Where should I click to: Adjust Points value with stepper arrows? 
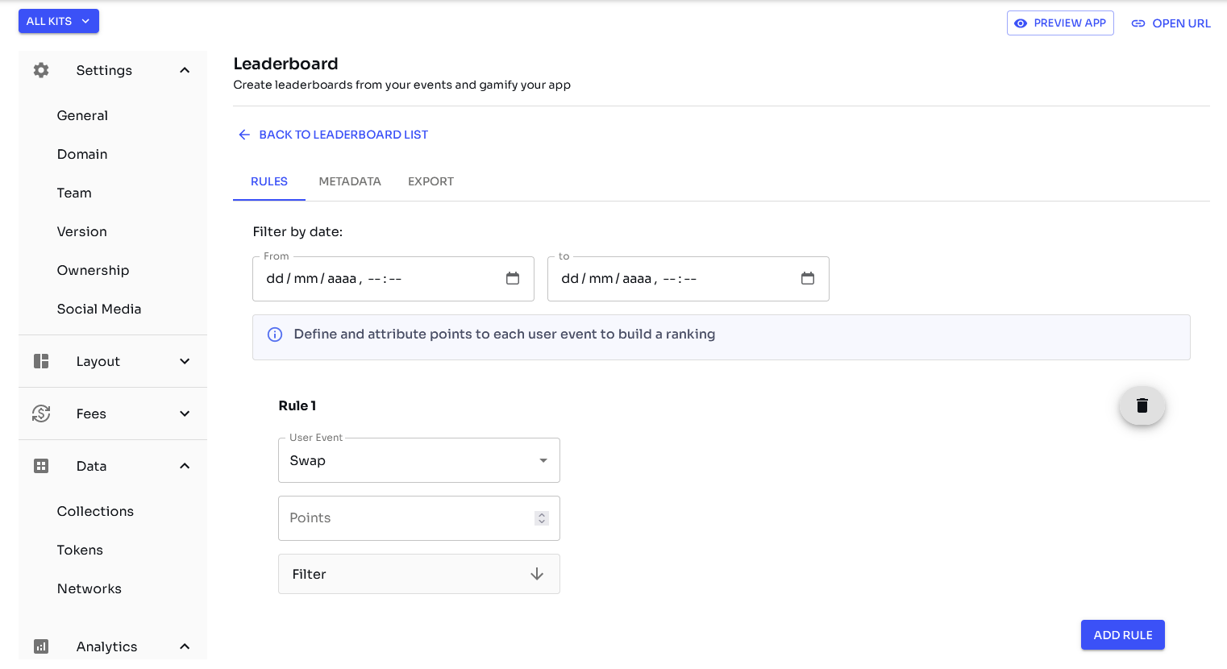coord(542,518)
